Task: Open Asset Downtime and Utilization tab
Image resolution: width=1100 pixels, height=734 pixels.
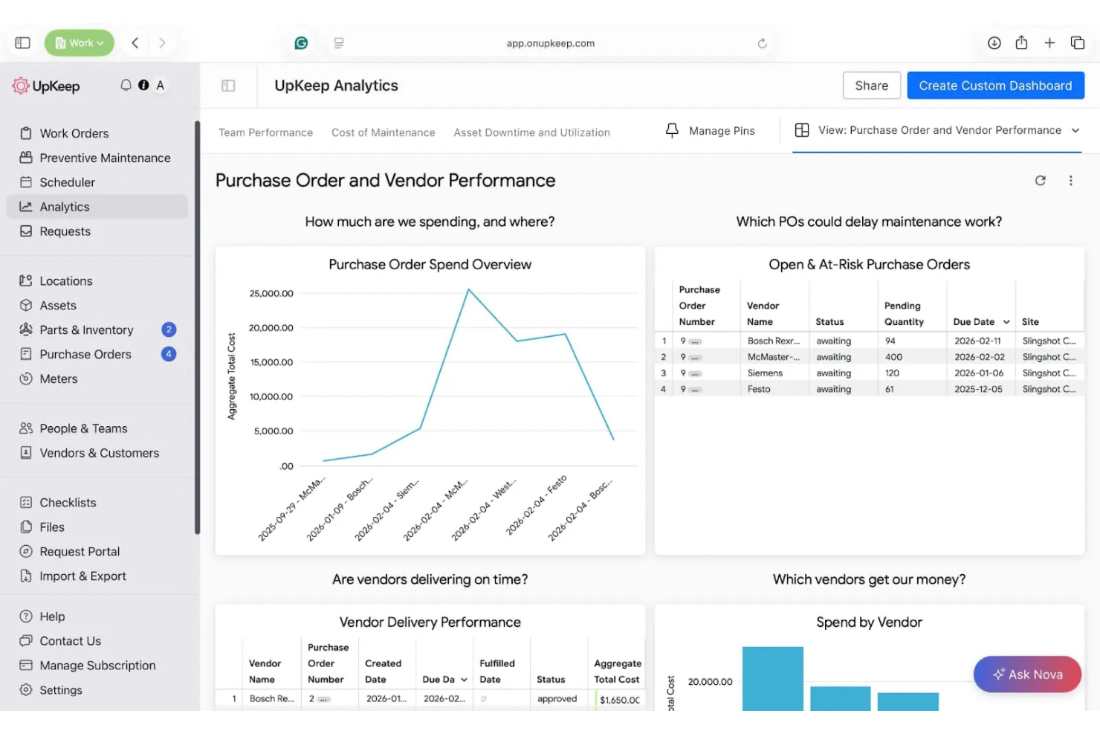Action: tap(532, 132)
